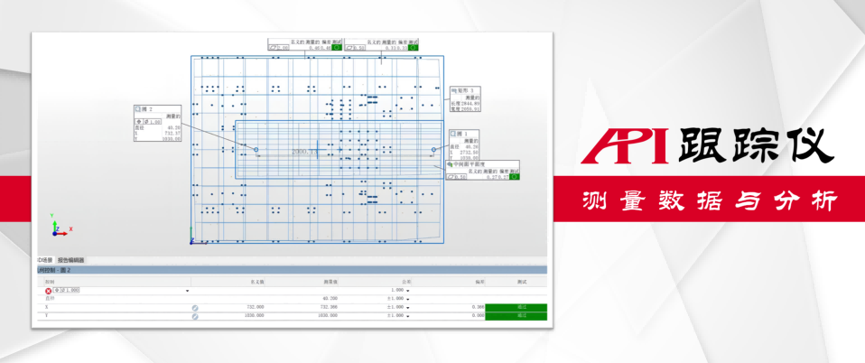865x363 pixels.
Task: Click the circle icon in 圆 2 callout
Action: click(x=138, y=108)
